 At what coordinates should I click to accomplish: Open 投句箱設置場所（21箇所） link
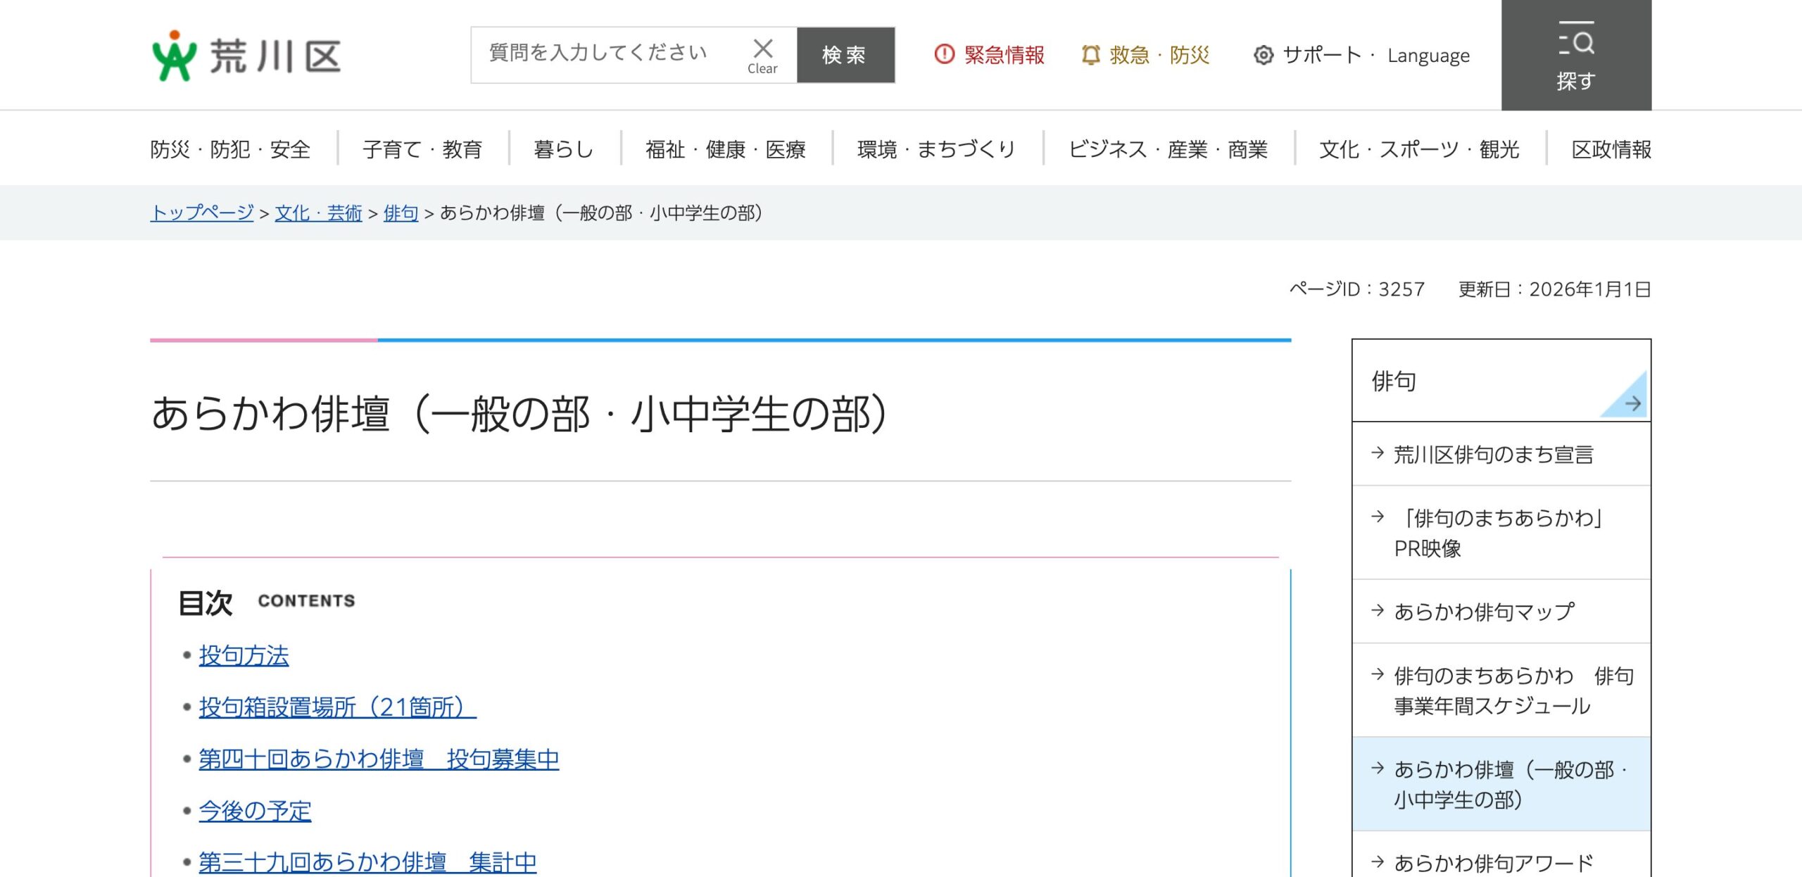(x=337, y=707)
